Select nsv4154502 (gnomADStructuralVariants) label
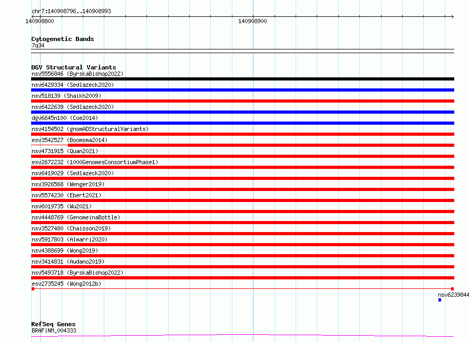Screen dimensions: 469x342 (x=90, y=129)
